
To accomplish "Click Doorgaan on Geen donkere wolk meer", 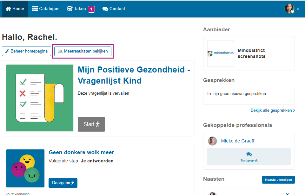I will click(x=63, y=183).
